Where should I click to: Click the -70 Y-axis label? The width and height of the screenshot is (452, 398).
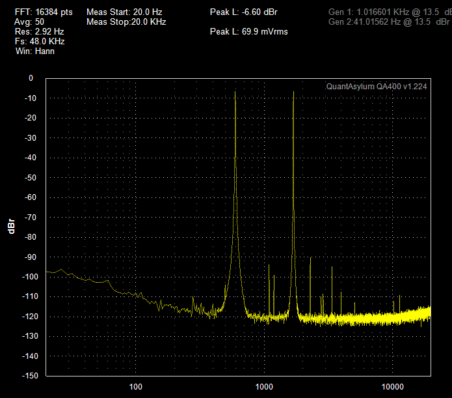point(31,217)
